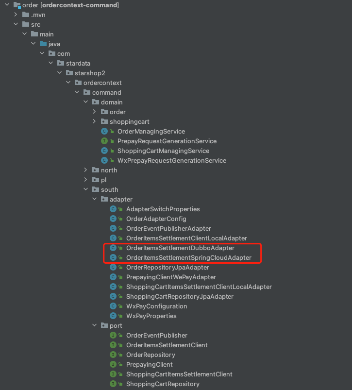Screen dimensions: 352x390
Task: Select the shoppingcart package label
Action: tap(130, 121)
